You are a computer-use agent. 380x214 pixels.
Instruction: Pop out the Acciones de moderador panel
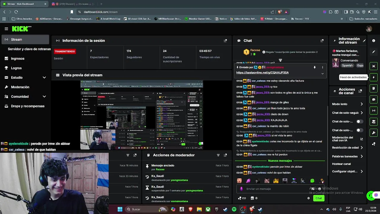pos(225,155)
